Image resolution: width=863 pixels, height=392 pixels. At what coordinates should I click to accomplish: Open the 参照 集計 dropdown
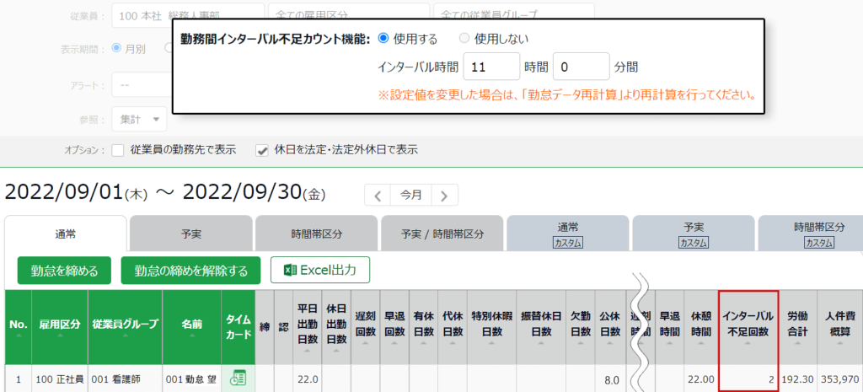coord(139,119)
